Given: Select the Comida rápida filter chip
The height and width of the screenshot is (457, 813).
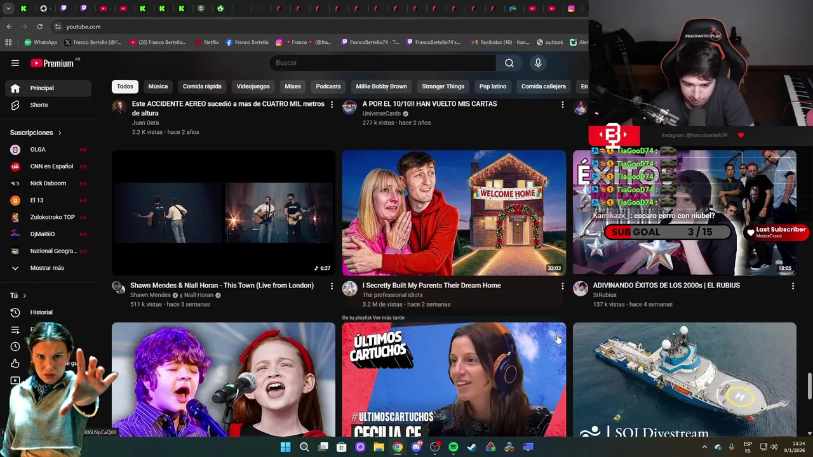Looking at the screenshot, I should [202, 86].
